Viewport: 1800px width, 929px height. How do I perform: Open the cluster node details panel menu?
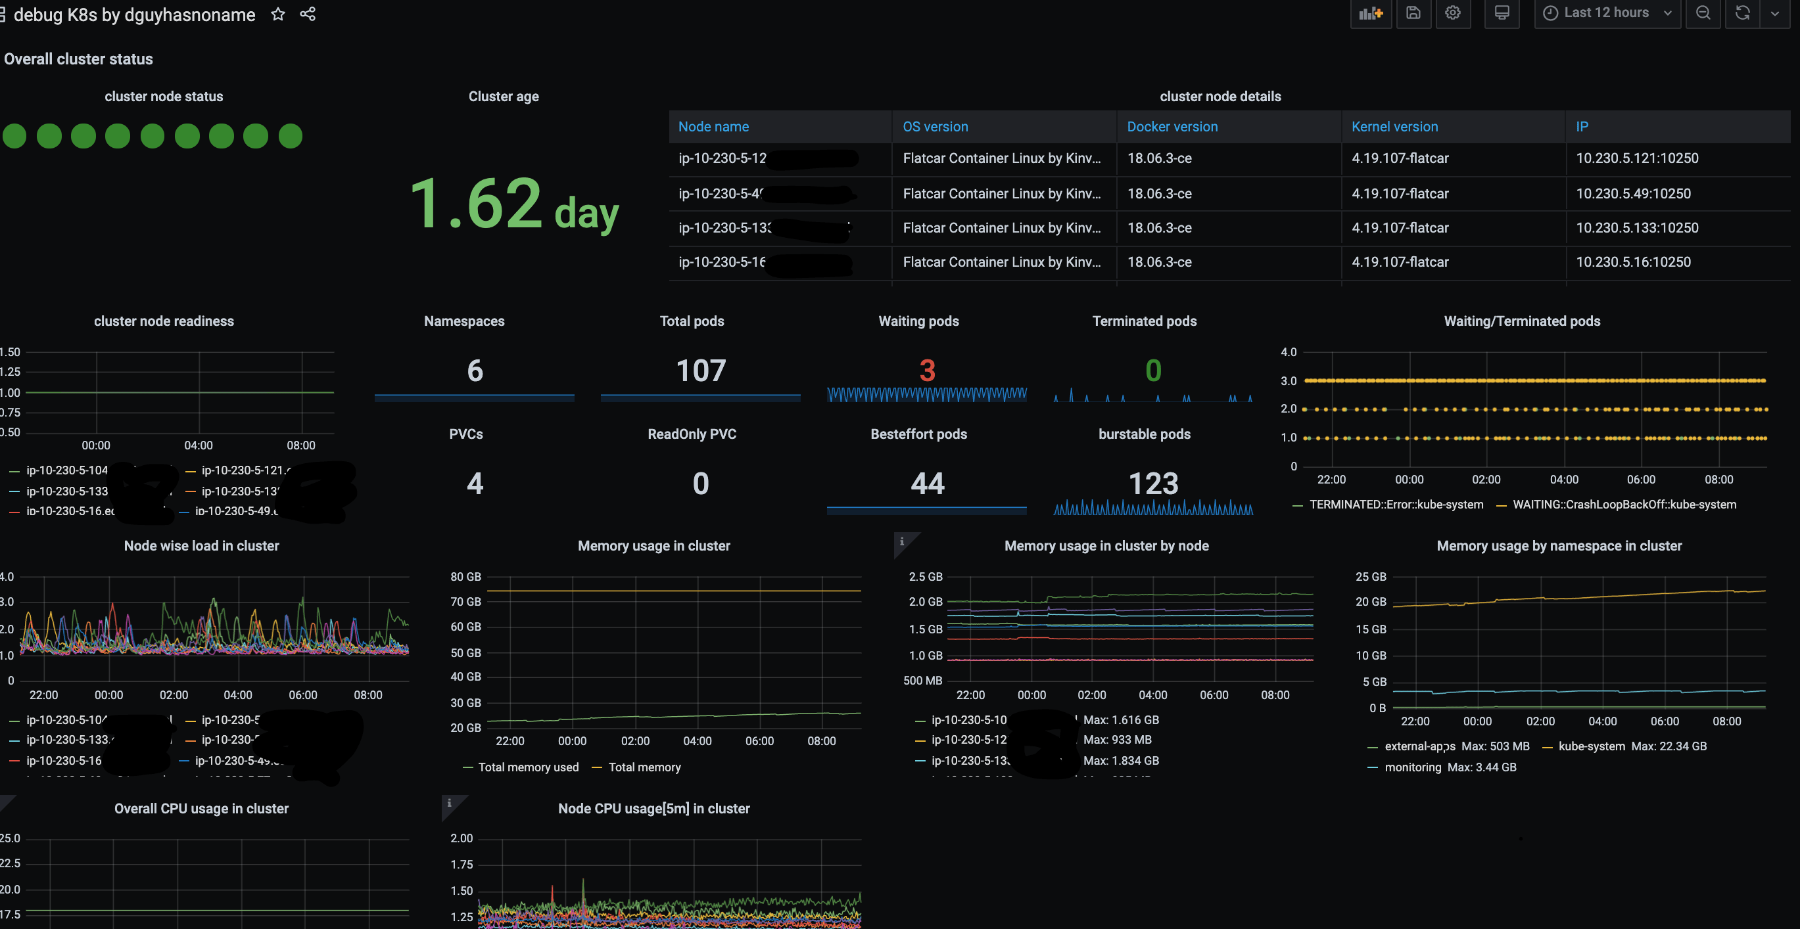pos(1220,97)
